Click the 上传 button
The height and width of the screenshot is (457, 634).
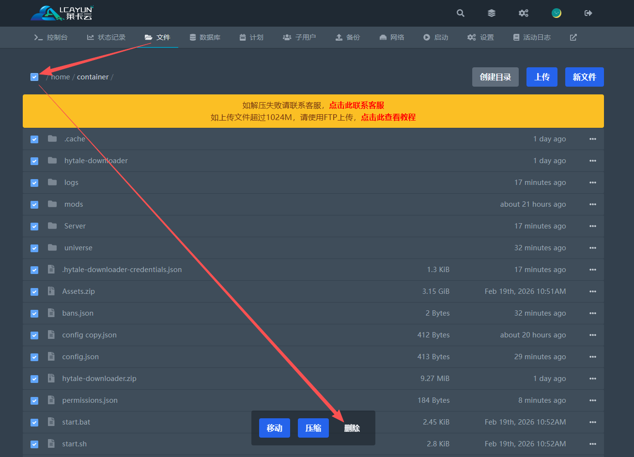[x=541, y=77]
